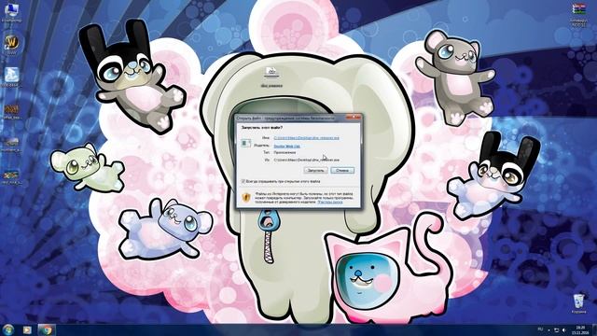This screenshot has height=336, width=597.
Task: Open the Computer desktop icon
Action: [x=11, y=12]
